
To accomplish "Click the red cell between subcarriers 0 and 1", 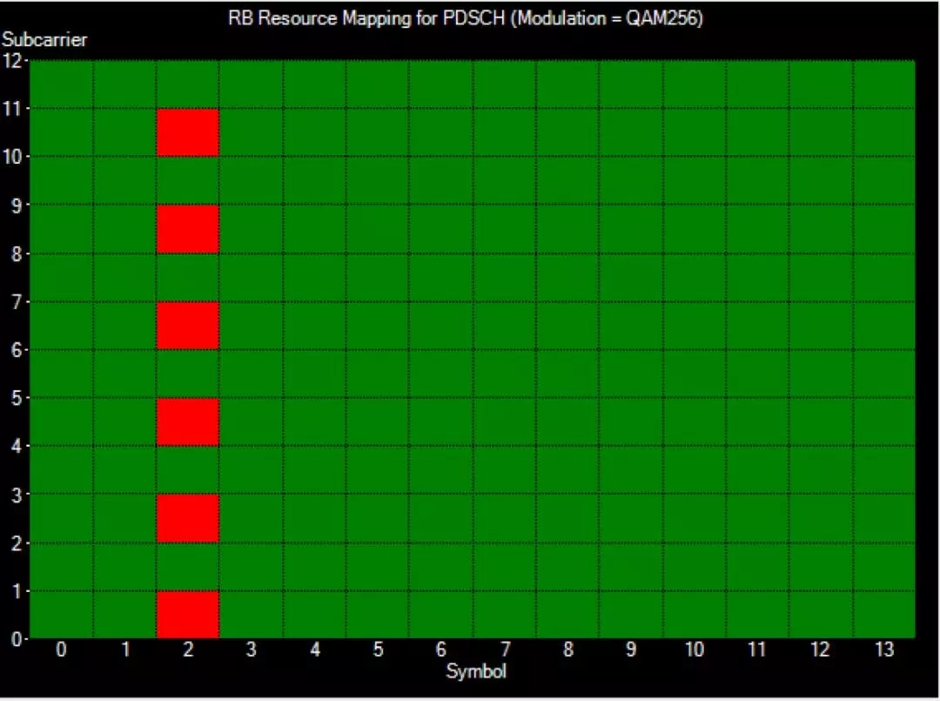I will (x=188, y=614).
